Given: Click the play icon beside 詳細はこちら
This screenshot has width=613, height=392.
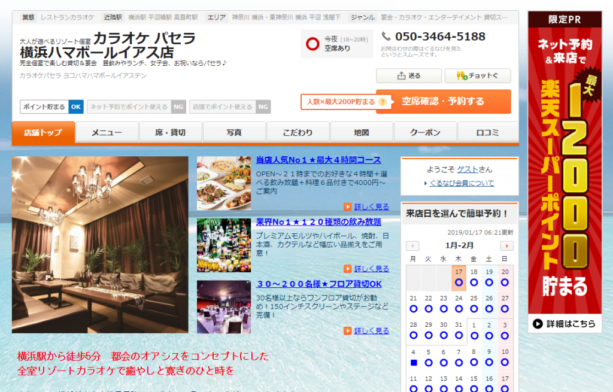Looking at the screenshot, I should [x=538, y=324].
